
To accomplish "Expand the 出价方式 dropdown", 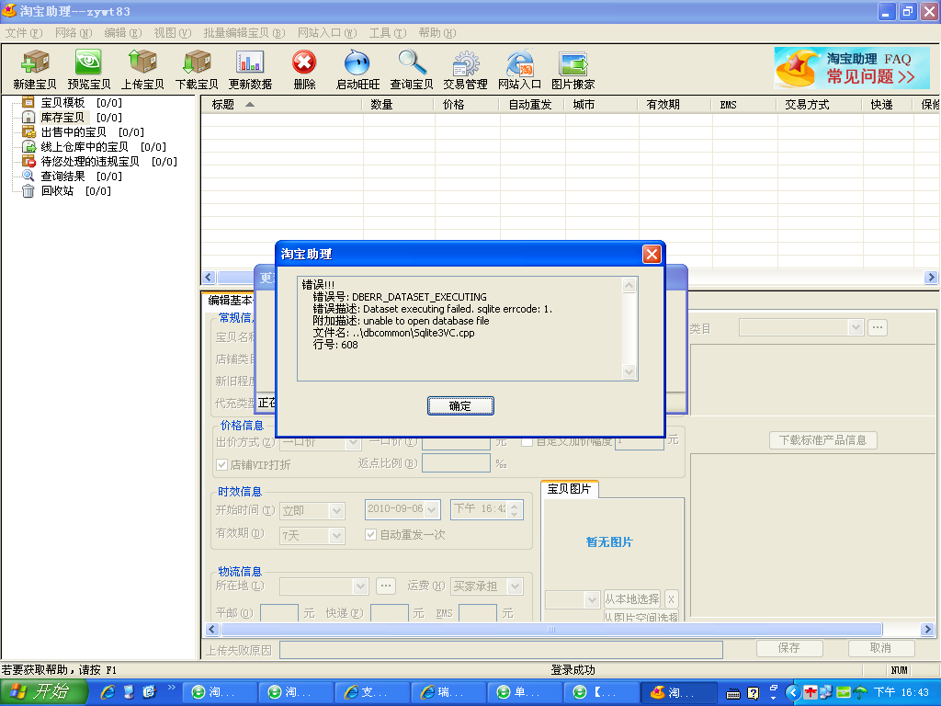I will pyautogui.click(x=354, y=443).
